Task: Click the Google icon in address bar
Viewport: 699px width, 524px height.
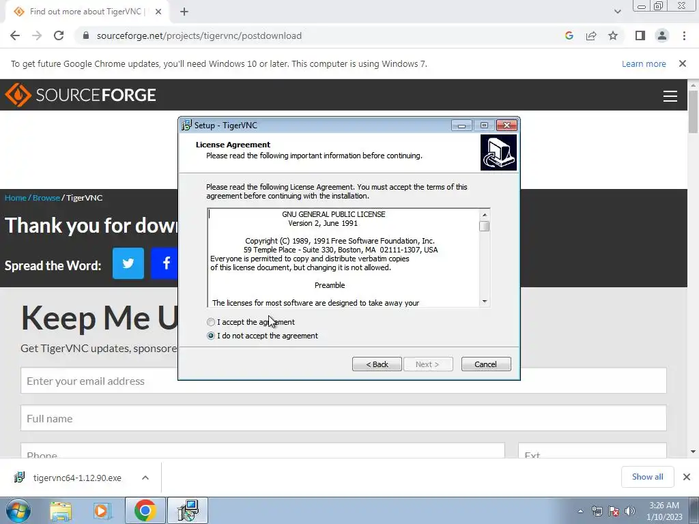Action: tap(569, 35)
